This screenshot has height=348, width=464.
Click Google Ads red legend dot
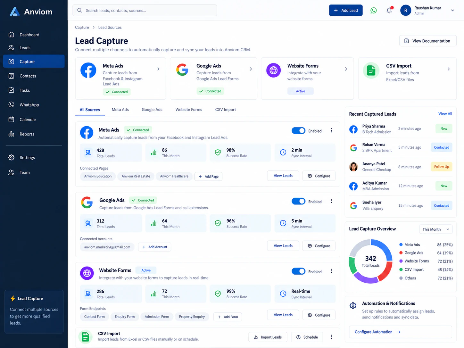[401, 253]
